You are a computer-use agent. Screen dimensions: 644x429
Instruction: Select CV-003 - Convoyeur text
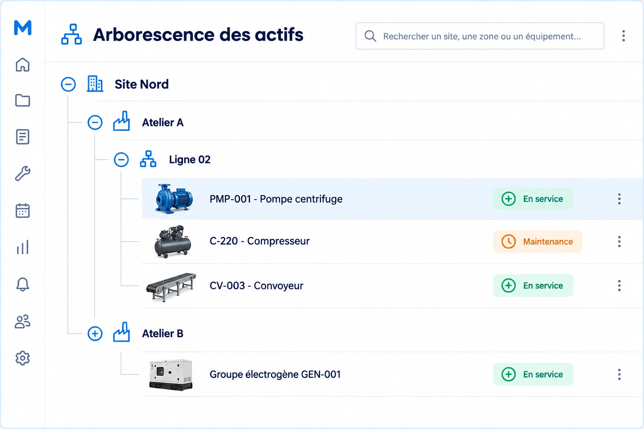coord(256,286)
